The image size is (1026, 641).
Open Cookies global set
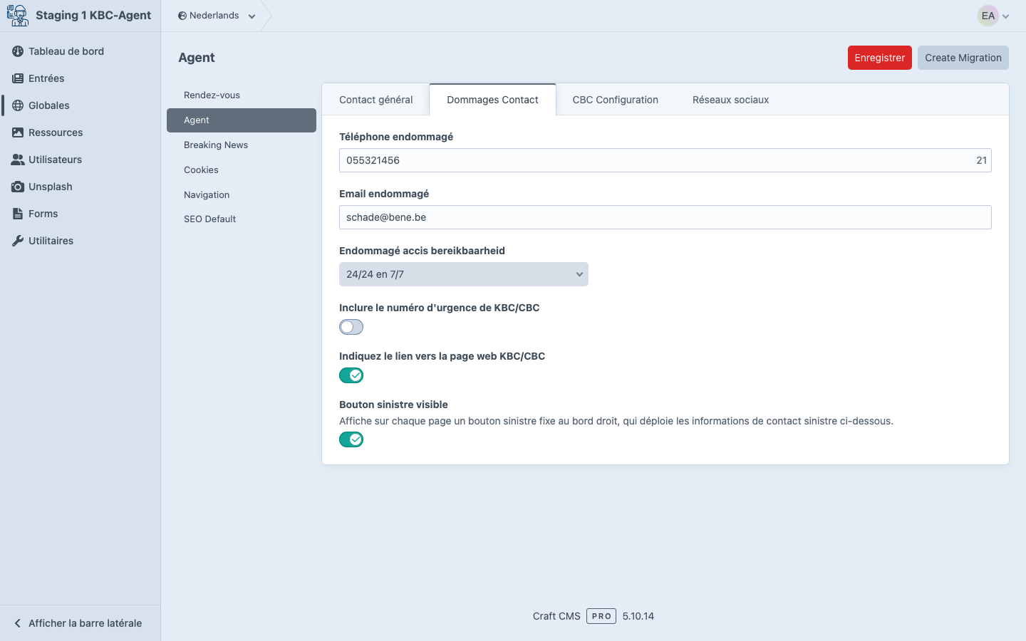[x=242, y=170]
